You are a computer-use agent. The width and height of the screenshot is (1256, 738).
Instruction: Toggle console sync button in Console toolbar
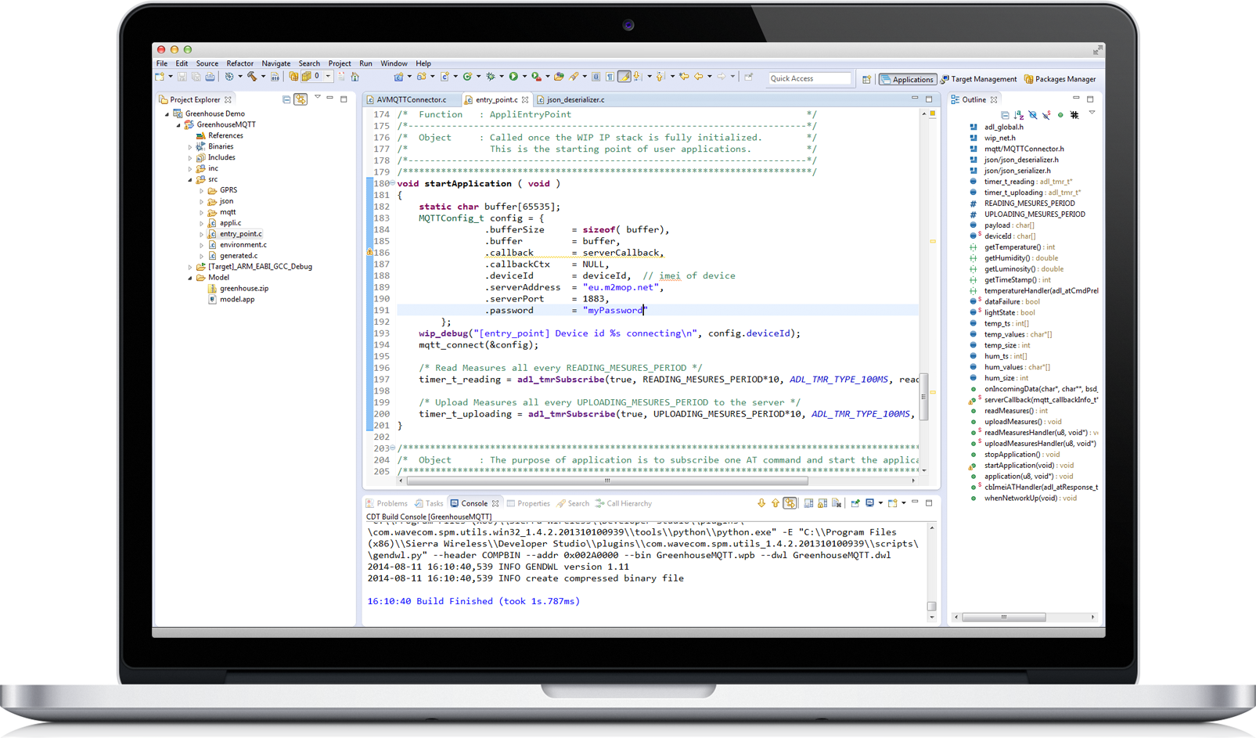coord(790,503)
